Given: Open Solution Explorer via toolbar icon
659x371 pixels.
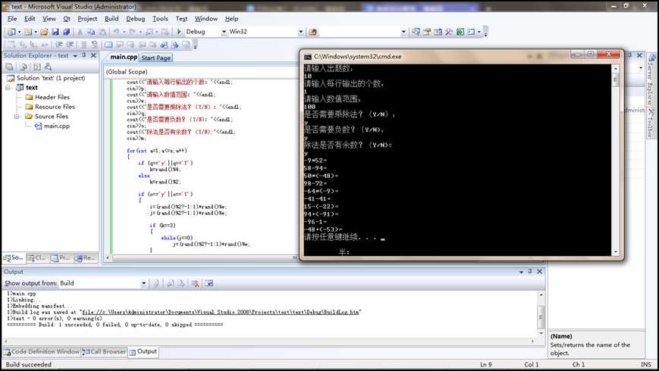Looking at the screenshot, I should click(x=416, y=32).
